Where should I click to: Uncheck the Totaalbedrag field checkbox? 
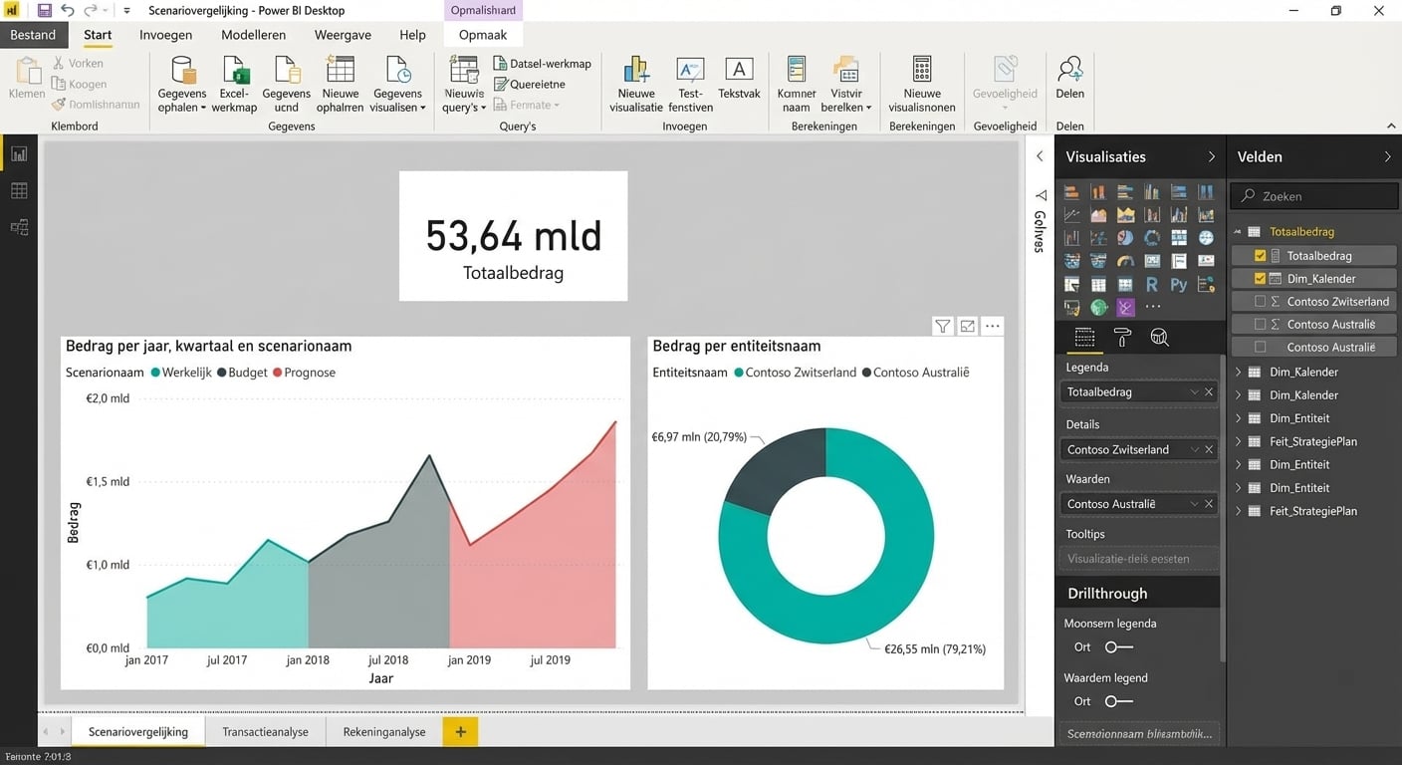coord(1261,256)
